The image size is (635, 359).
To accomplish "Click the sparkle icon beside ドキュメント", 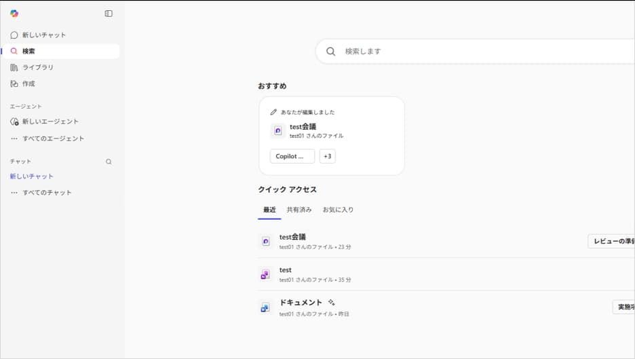I will coord(332,302).
